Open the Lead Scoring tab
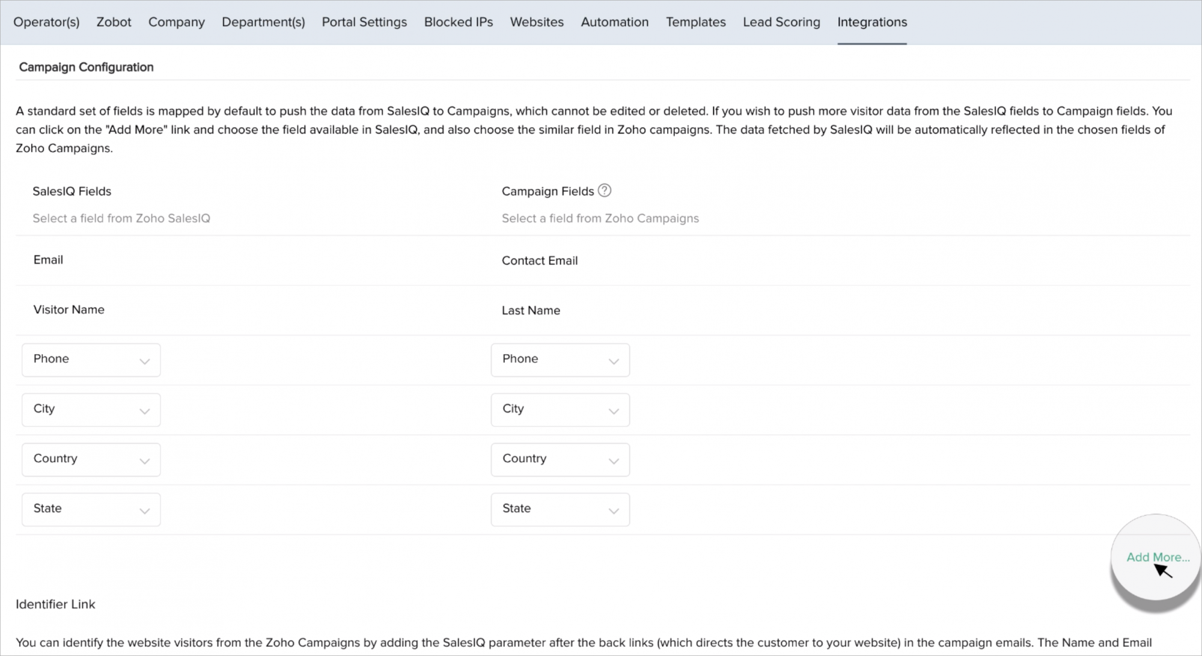This screenshot has height=656, width=1202. [x=781, y=22]
